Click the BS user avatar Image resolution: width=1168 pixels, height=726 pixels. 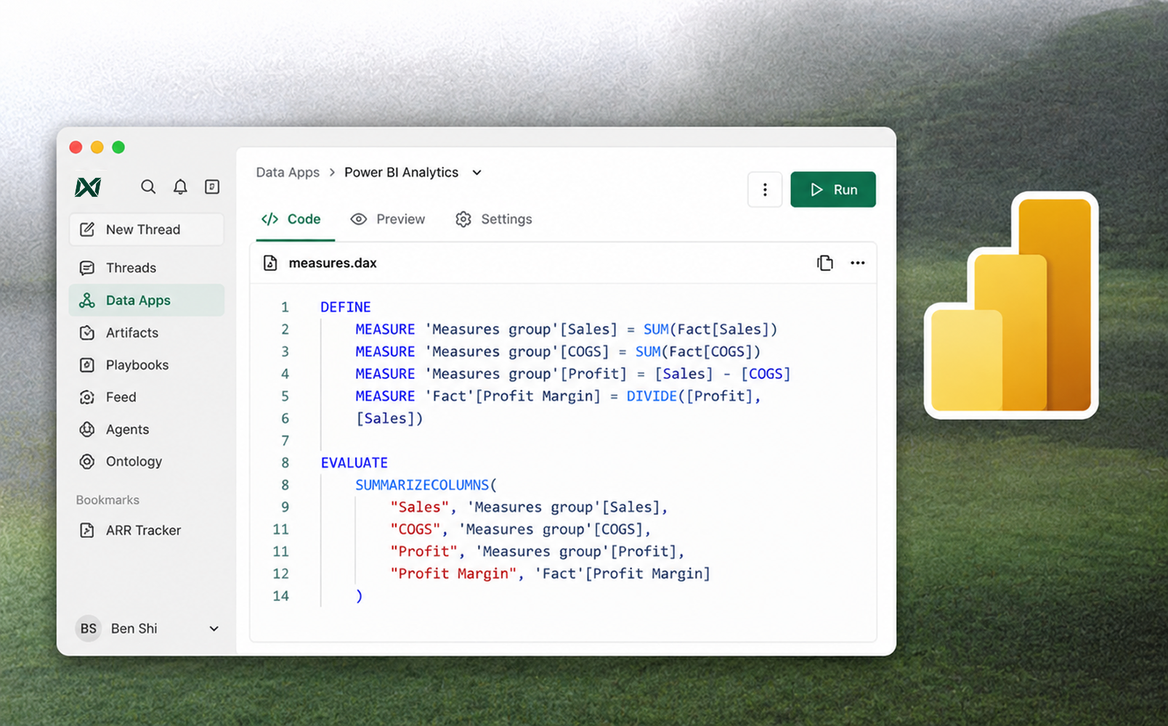pyautogui.click(x=89, y=629)
